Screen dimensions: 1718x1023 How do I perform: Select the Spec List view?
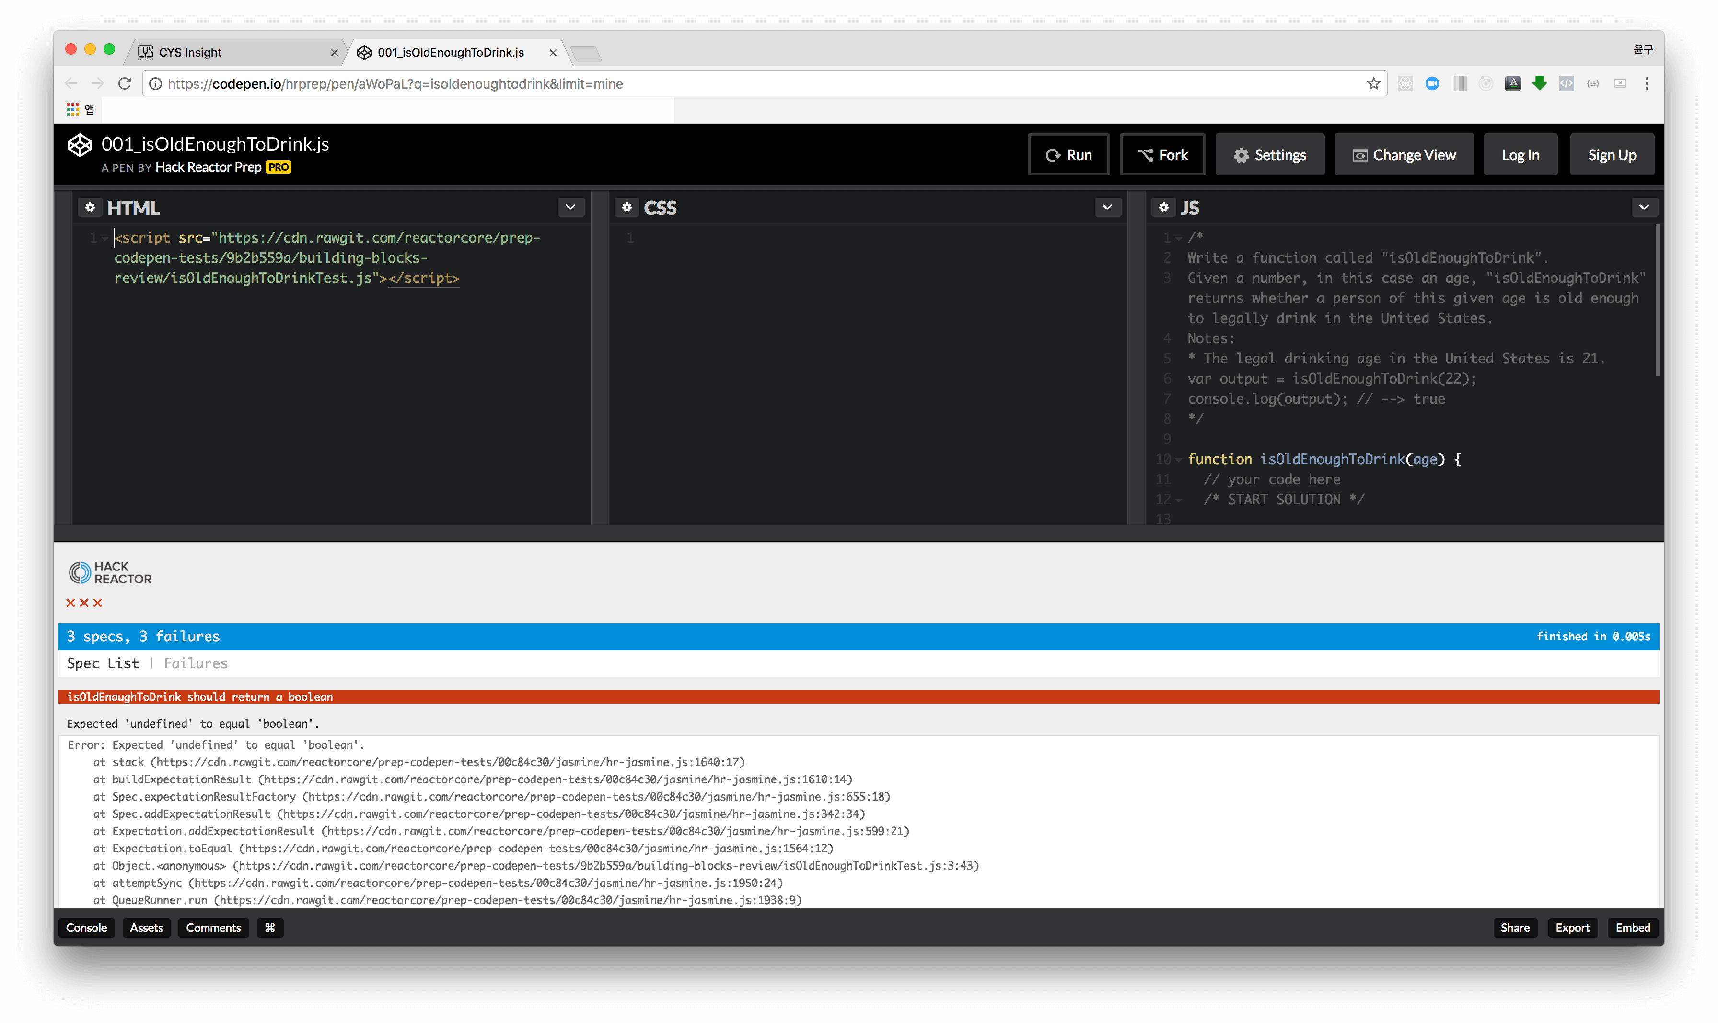pyautogui.click(x=104, y=663)
